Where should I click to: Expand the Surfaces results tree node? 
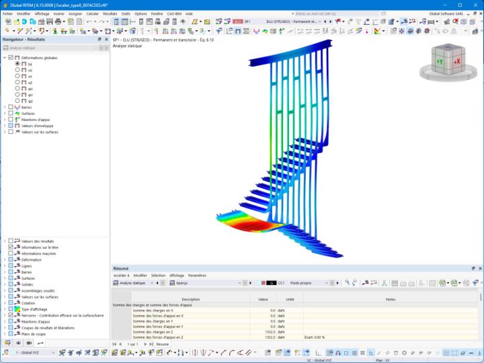5,114
